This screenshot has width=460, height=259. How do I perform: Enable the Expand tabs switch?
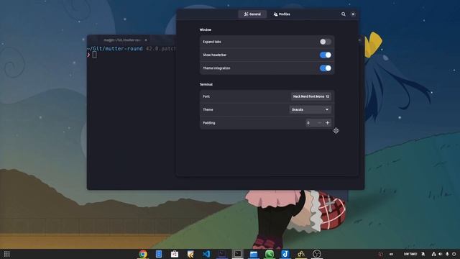[x=326, y=42]
